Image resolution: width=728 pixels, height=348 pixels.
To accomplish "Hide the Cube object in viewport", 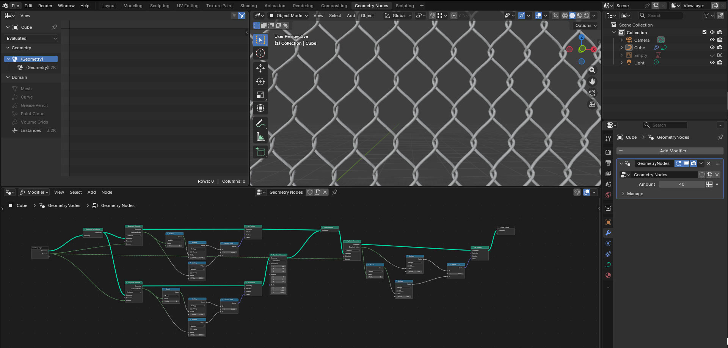I will [712, 48].
